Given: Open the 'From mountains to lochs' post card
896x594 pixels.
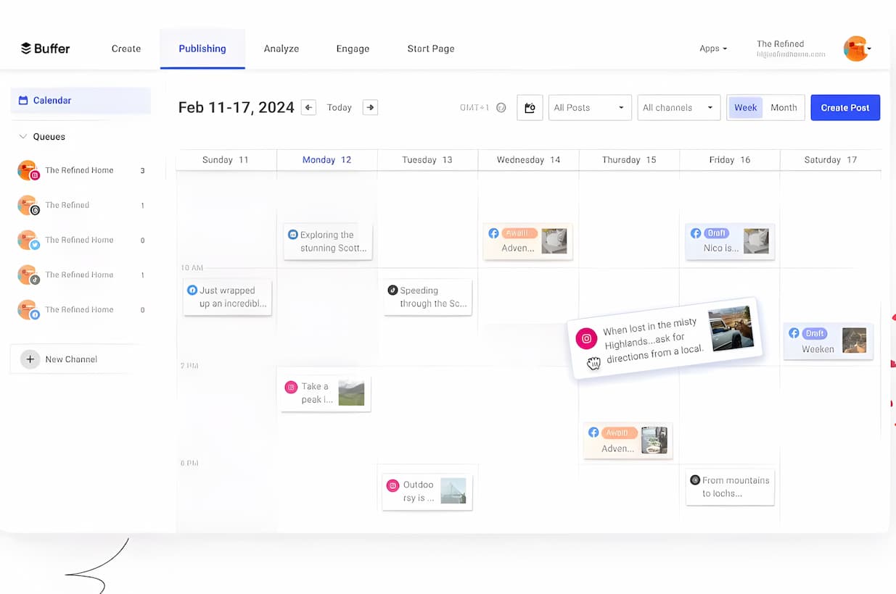Looking at the screenshot, I should click(x=730, y=487).
